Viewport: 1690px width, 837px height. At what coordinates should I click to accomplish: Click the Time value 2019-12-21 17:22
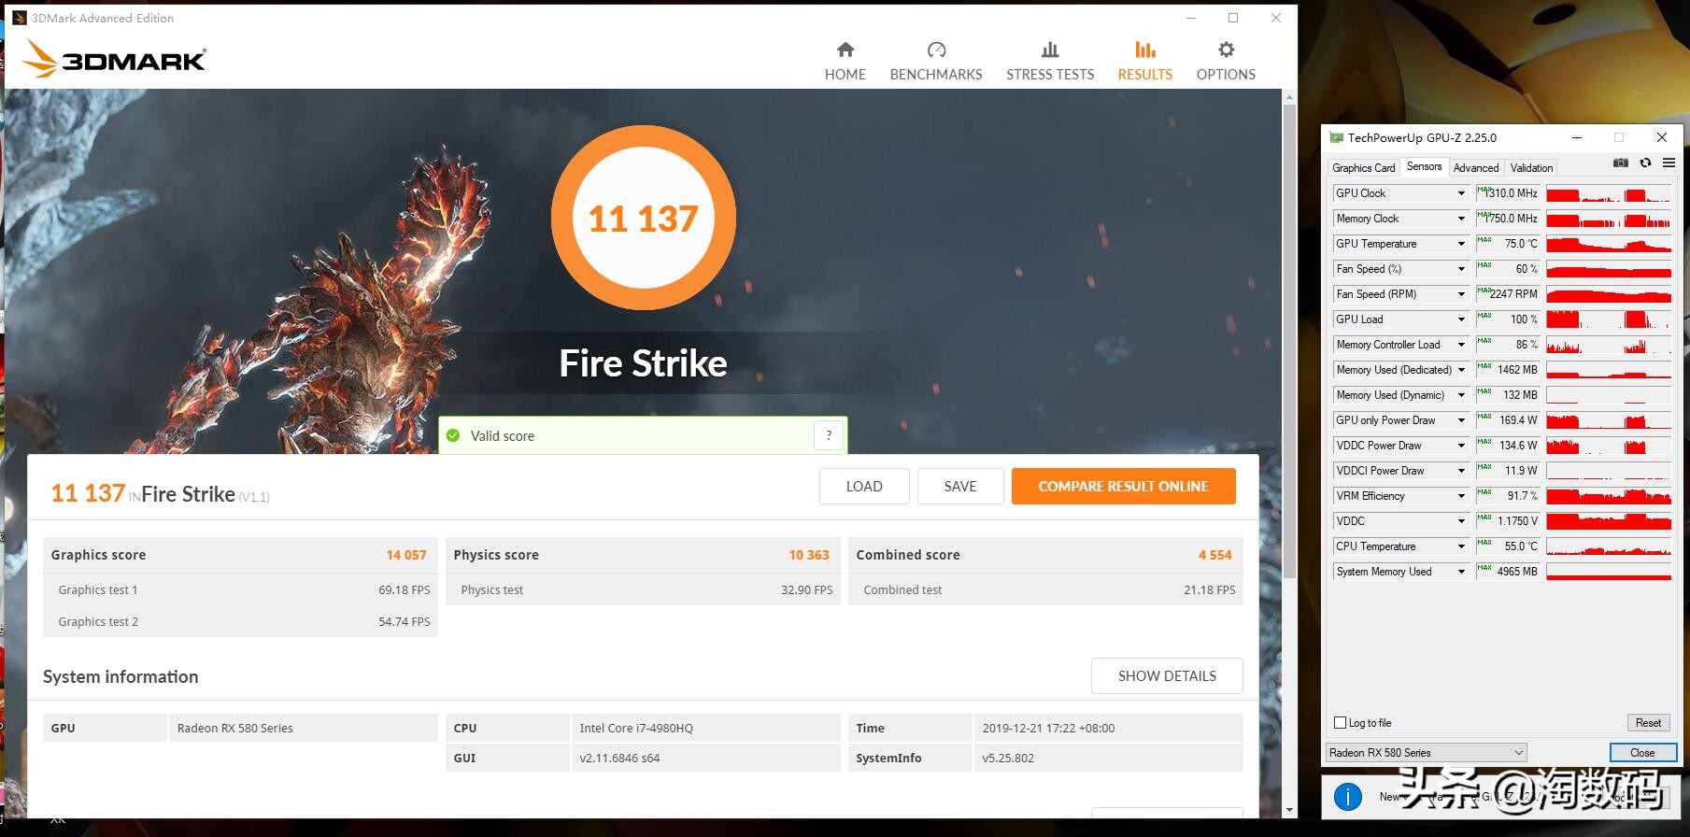[x=1048, y=729]
